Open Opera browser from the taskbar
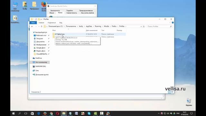Image resolution: width=206 pixels, height=116 pixels. click(57, 113)
